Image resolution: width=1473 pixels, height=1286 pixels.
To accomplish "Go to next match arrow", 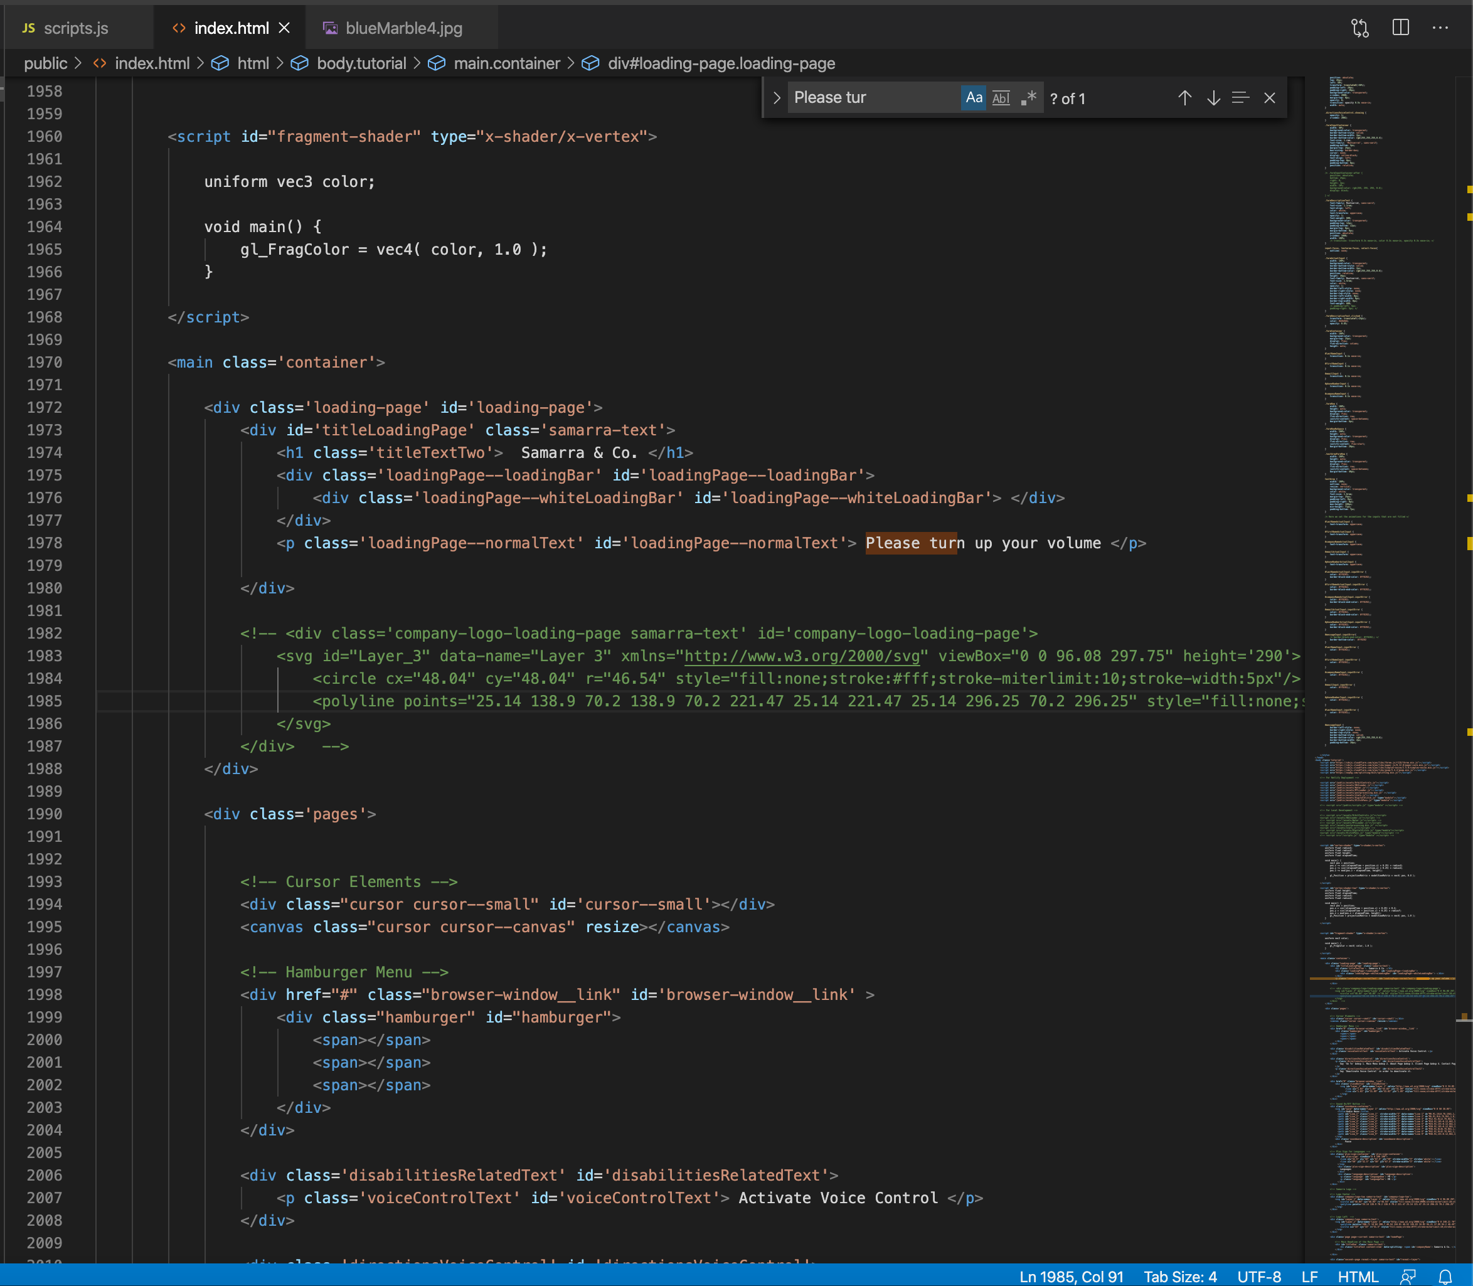I will point(1213,98).
